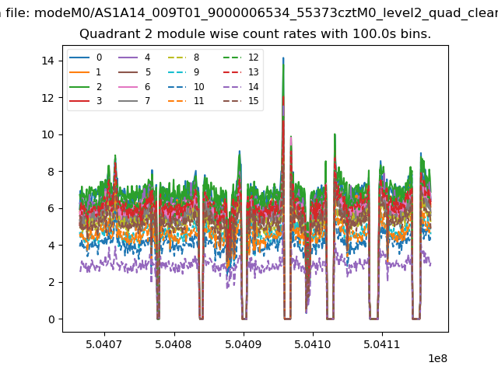The image size is (498, 373).
Task: Click the blue line swatch for module 0
Action: click(81, 58)
